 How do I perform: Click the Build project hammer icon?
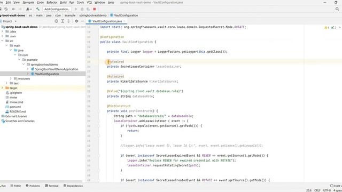point(38,9)
